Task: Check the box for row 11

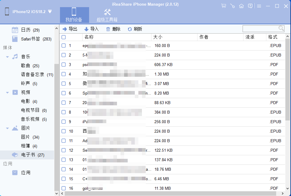Action: tap(64, 141)
